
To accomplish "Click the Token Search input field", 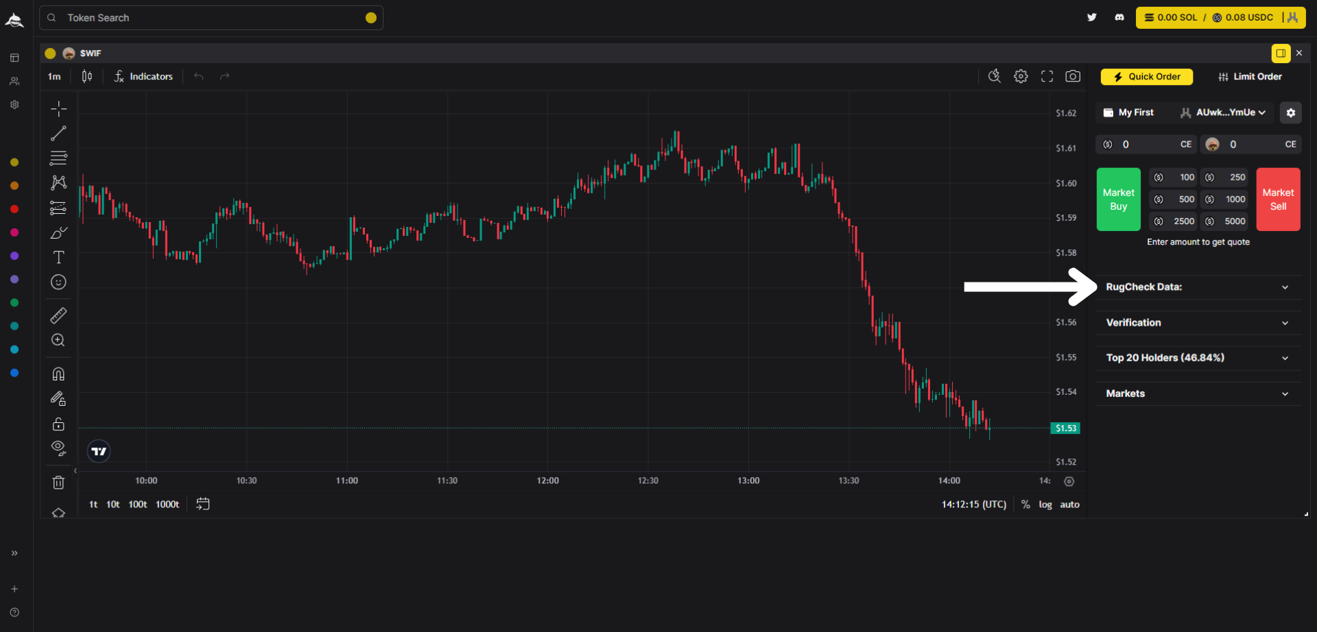I will tap(211, 18).
